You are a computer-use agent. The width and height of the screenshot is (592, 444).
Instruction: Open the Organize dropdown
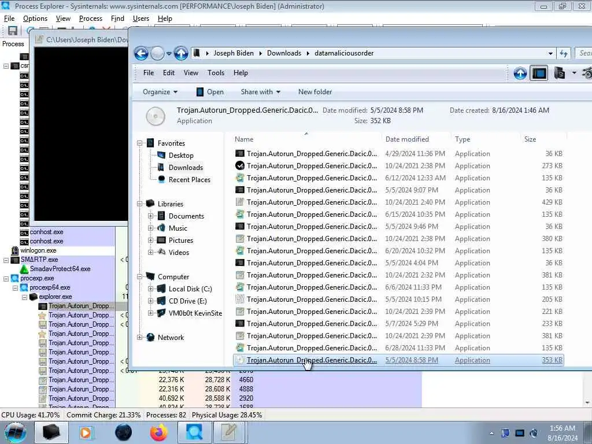click(160, 92)
